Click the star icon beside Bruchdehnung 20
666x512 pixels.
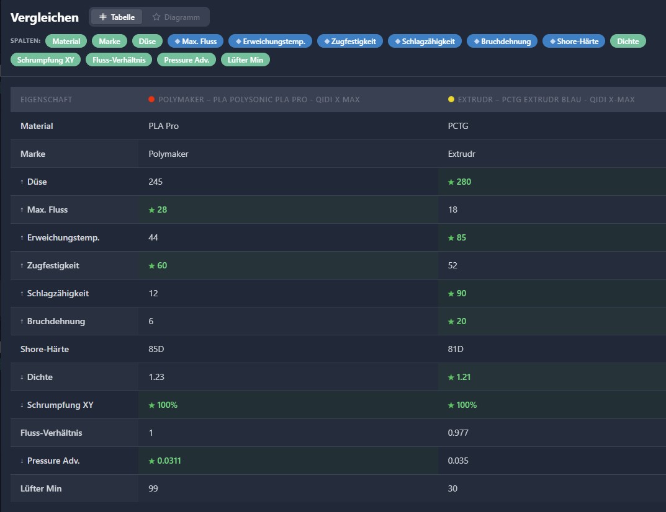451,322
